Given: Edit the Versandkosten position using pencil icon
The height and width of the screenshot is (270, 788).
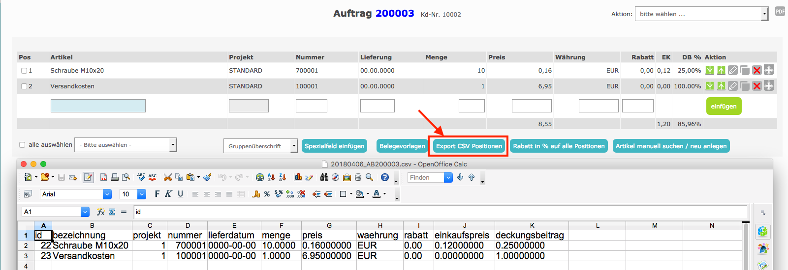Looking at the screenshot, I should [x=733, y=86].
